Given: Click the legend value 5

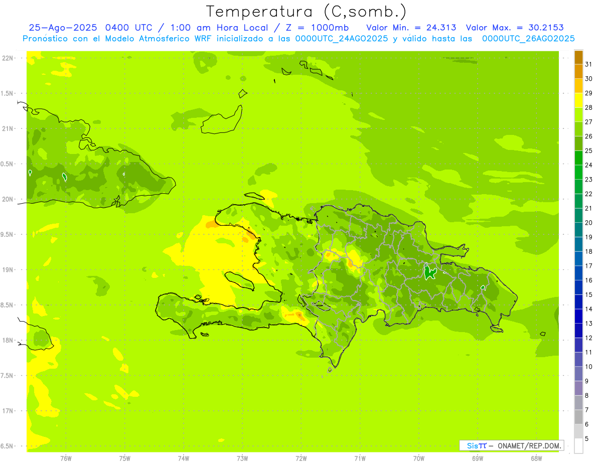Looking at the screenshot, I should tap(587, 438).
